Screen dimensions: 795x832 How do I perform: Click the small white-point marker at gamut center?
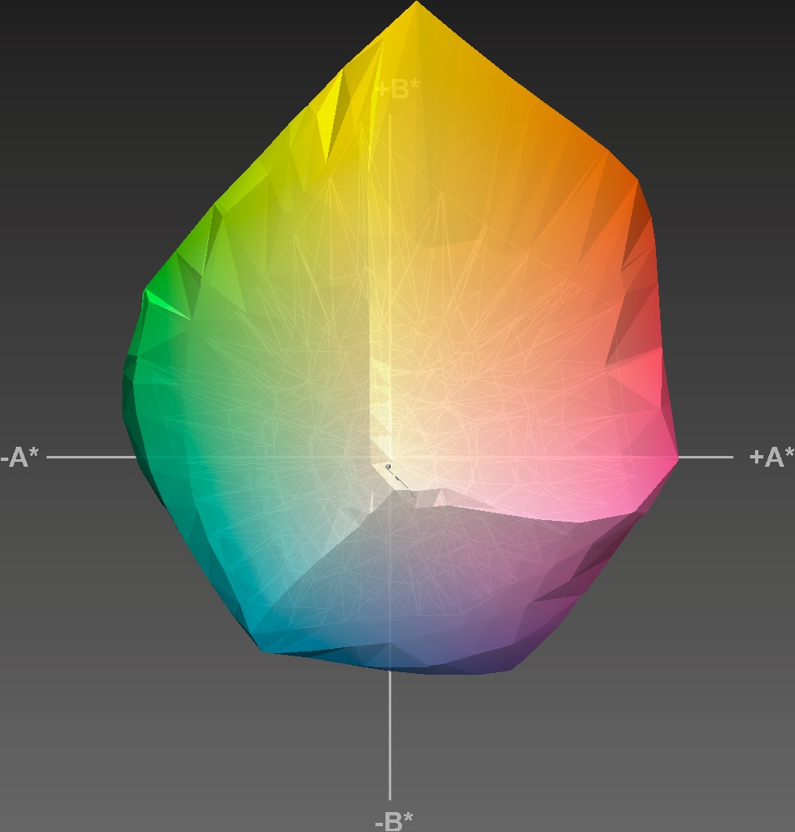(388, 467)
